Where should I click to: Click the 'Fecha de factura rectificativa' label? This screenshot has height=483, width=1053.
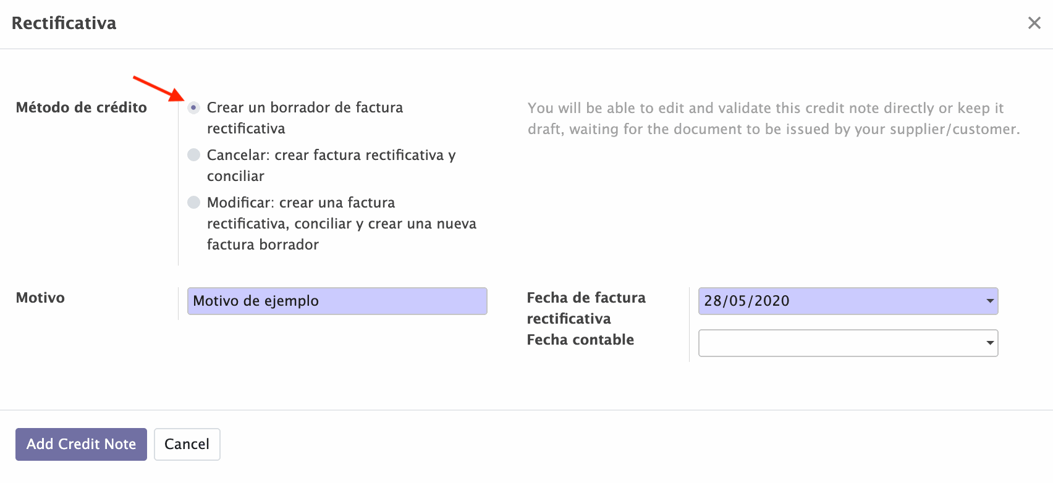coord(586,308)
